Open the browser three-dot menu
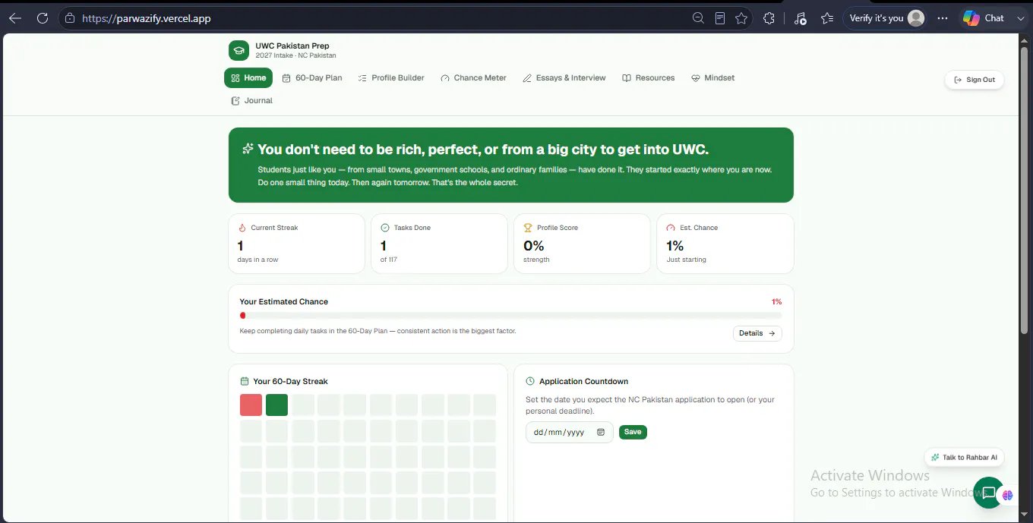 (943, 18)
